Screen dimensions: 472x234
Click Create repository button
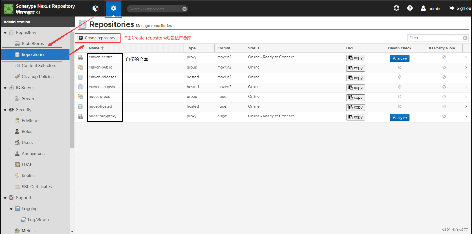coord(97,38)
